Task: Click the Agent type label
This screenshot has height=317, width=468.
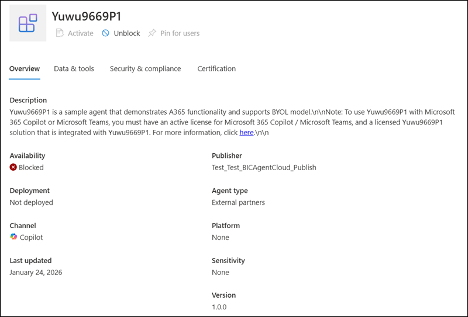Action: coord(230,191)
